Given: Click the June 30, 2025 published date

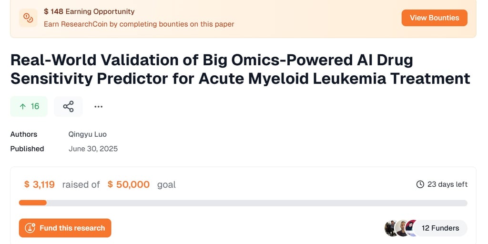Looking at the screenshot, I should [93, 149].
